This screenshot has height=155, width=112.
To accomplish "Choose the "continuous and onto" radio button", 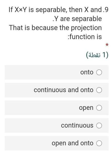I will coord(99,90).
